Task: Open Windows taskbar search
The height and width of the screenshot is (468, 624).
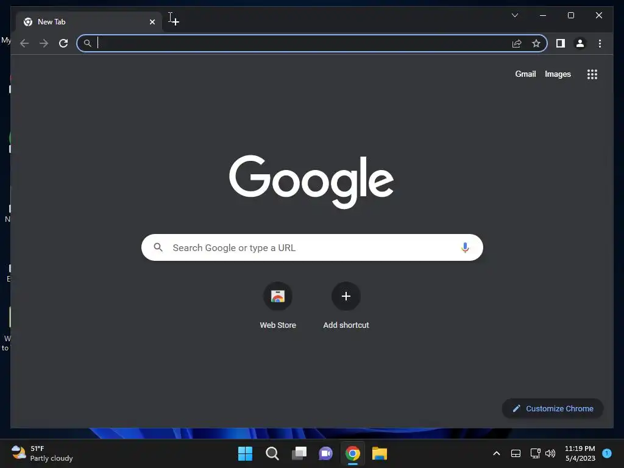Action: pyautogui.click(x=272, y=453)
